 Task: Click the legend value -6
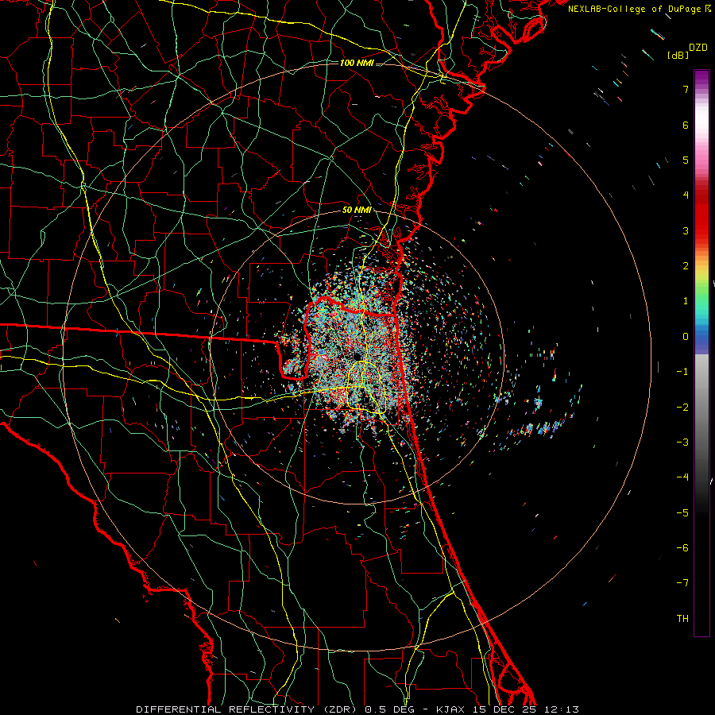click(x=682, y=548)
